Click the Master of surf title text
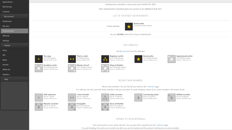This screenshot has width=232, height=130. [83, 65]
